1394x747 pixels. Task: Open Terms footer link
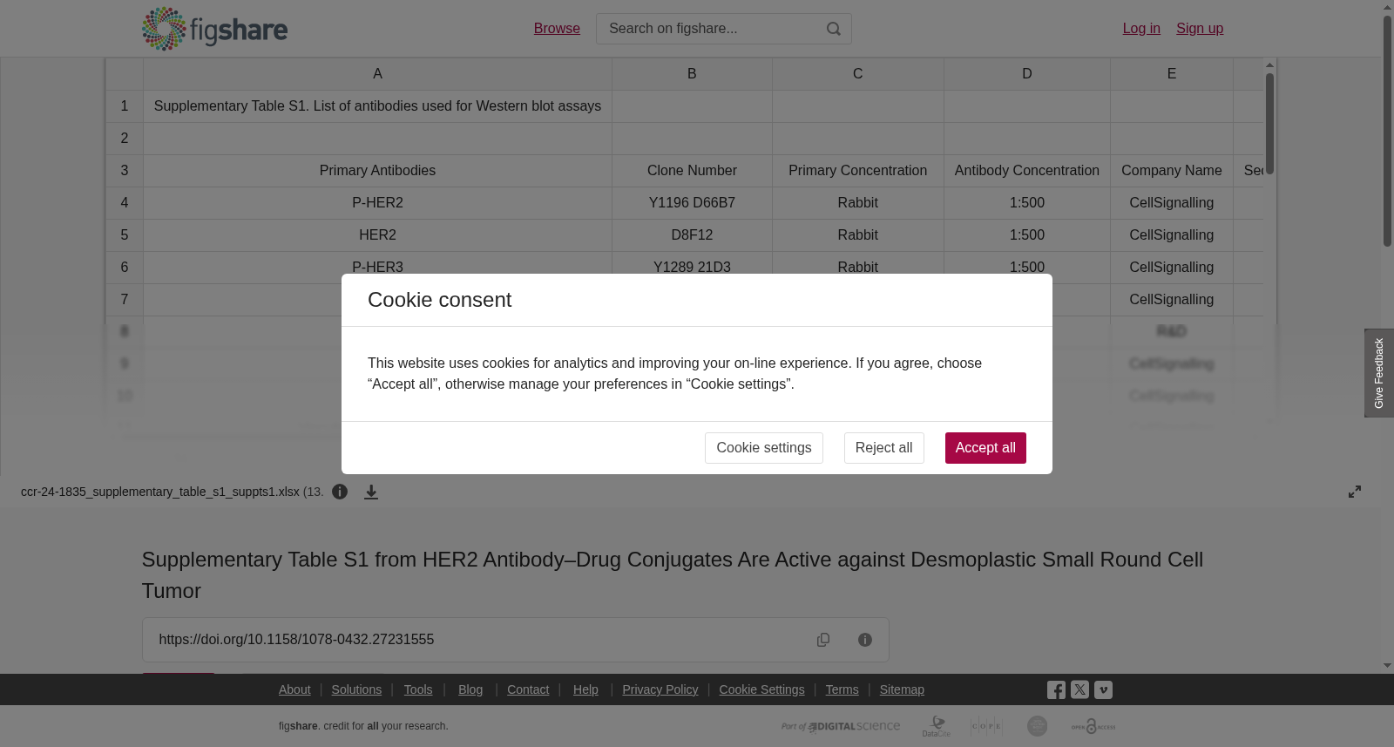click(x=842, y=689)
